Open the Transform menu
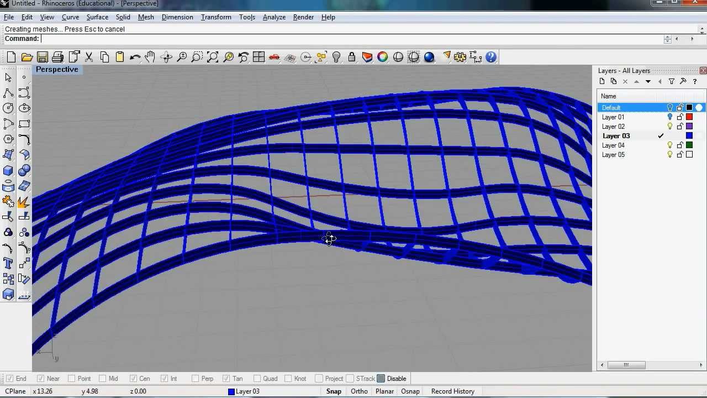Screen dimensions: 707x398 [216, 17]
